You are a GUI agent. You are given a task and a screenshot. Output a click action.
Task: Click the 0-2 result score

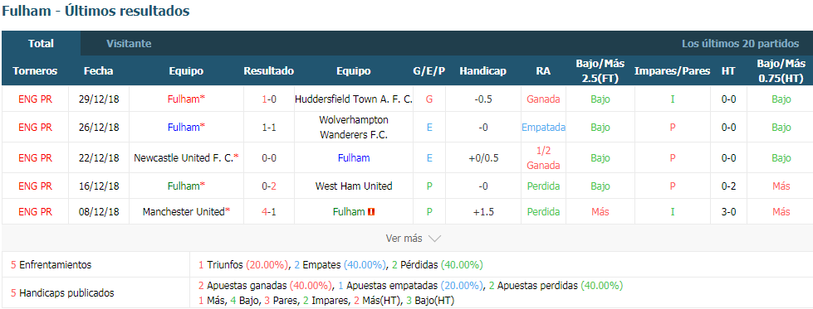pos(268,186)
